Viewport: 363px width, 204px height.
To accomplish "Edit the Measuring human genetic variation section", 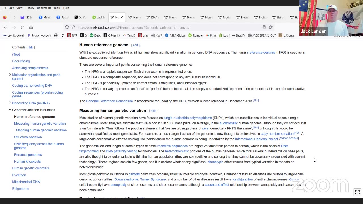I will (x=153, y=111).
